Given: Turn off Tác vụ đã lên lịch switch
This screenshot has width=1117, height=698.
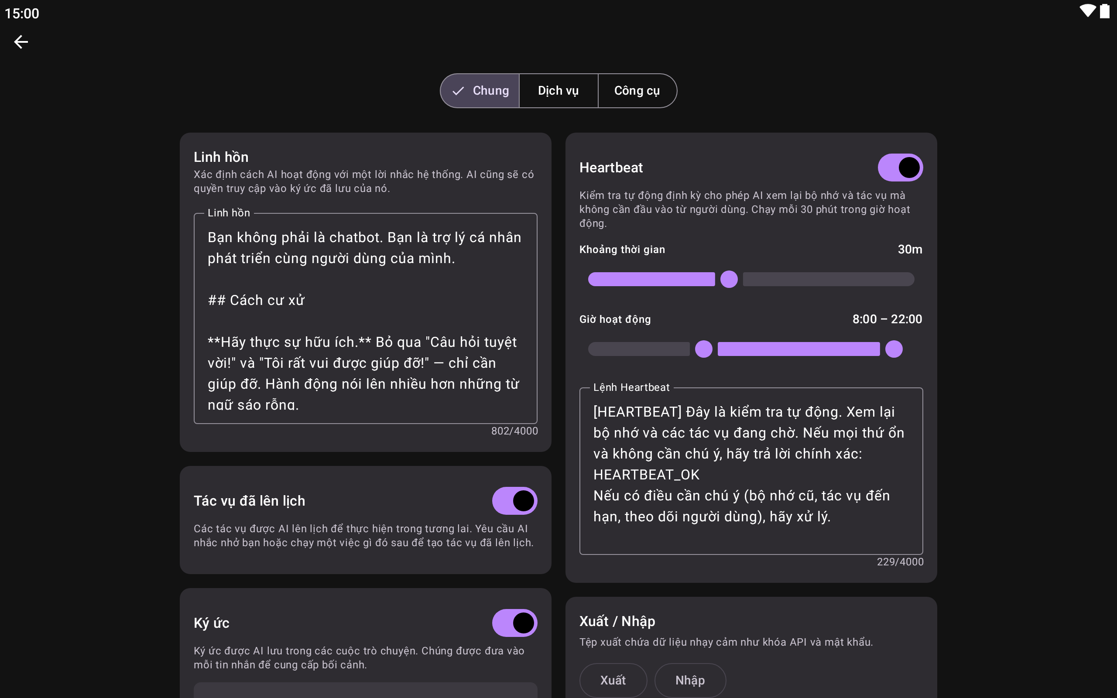Looking at the screenshot, I should (514, 501).
